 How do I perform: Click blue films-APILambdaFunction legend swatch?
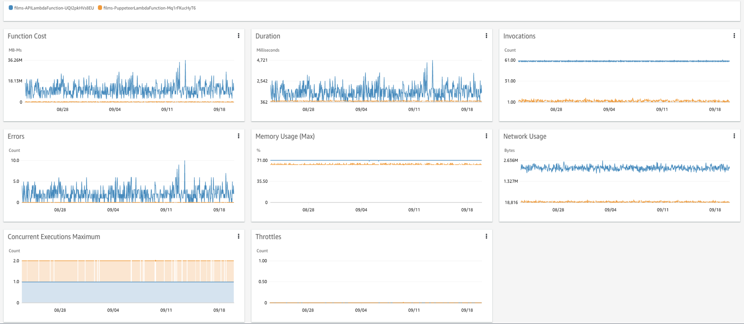click(11, 8)
